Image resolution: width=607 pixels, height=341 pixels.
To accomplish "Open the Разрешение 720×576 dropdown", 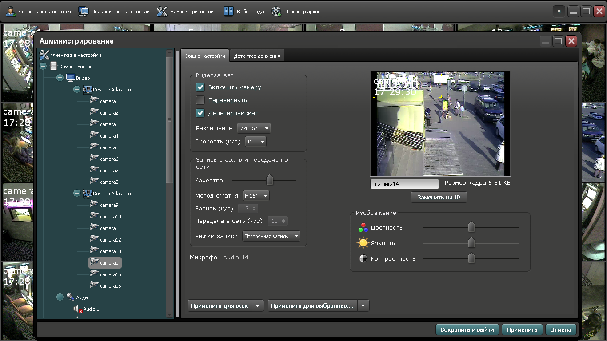I will [x=254, y=128].
